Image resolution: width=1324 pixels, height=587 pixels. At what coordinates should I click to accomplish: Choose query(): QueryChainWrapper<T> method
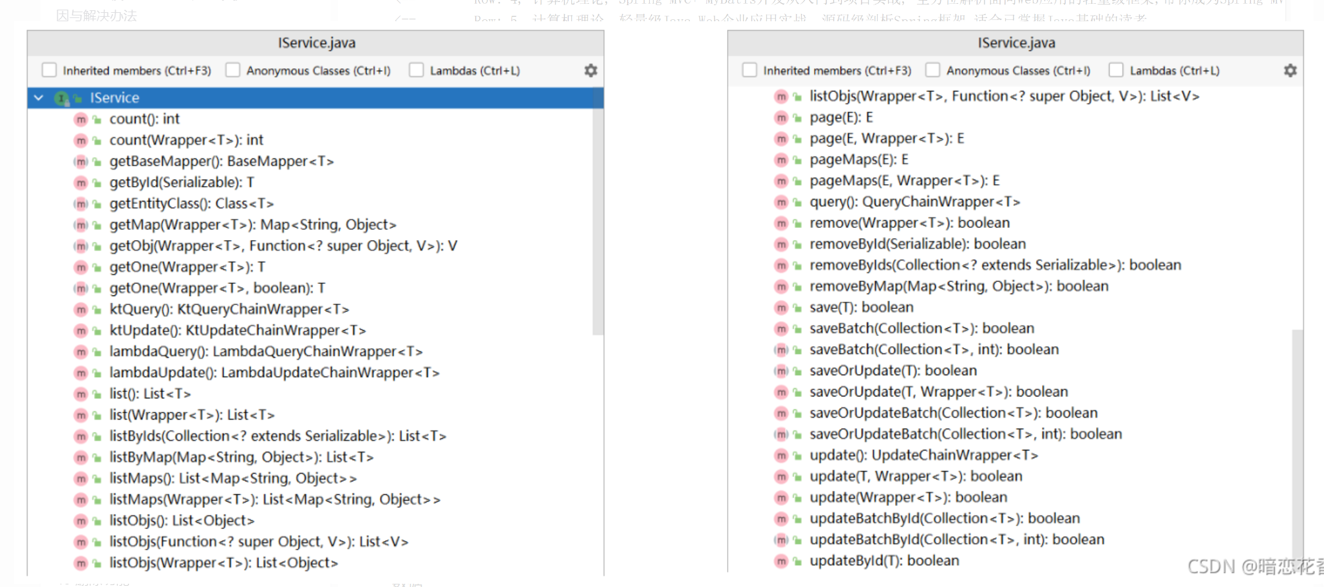[x=914, y=202]
